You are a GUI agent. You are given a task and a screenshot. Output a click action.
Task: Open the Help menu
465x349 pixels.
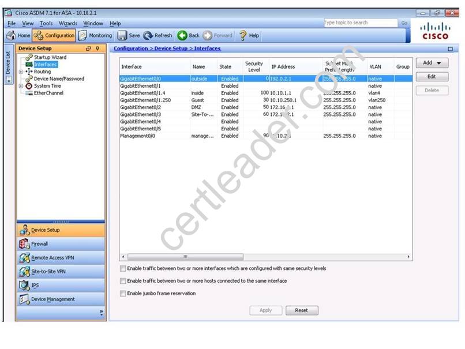click(115, 24)
